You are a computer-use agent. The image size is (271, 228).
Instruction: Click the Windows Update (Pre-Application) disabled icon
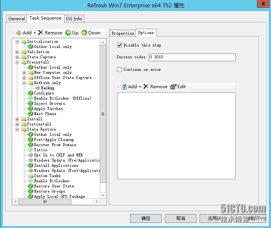click(31, 160)
